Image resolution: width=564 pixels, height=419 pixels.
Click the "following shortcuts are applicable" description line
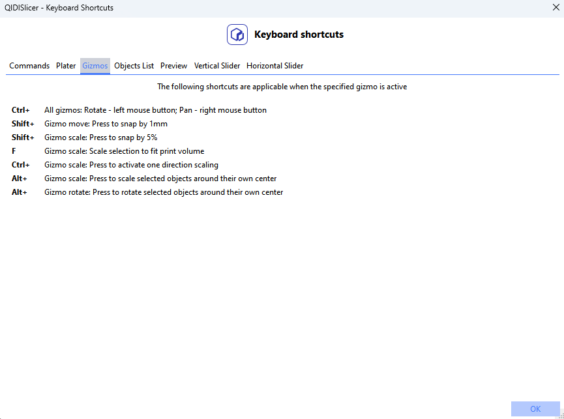click(282, 87)
